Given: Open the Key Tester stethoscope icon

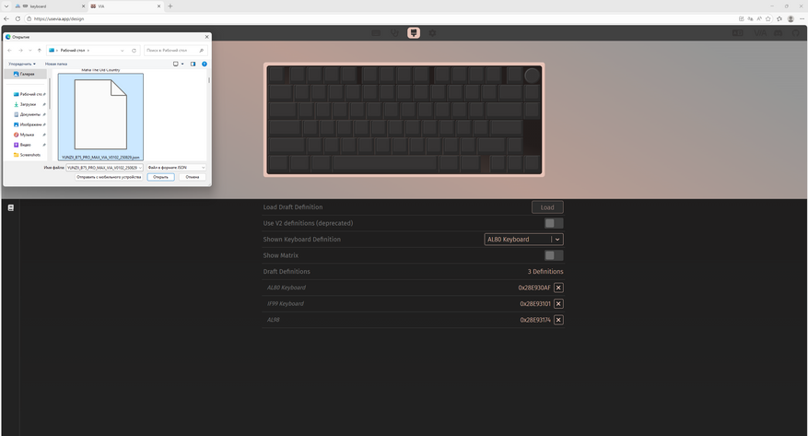Looking at the screenshot, I should [x=394, y=33].
